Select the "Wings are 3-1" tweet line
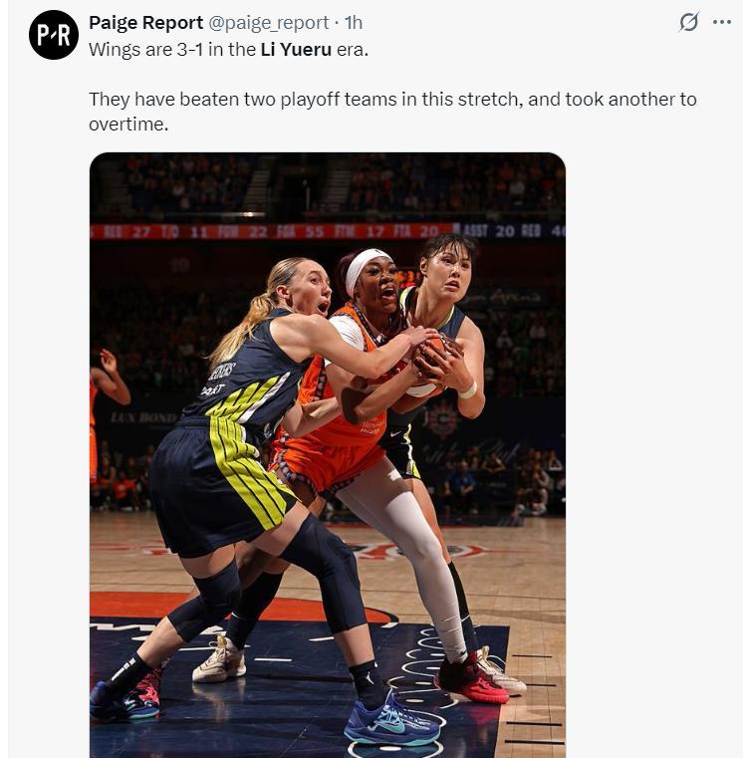This screenshot has height=758, width=743. point(228,50)
